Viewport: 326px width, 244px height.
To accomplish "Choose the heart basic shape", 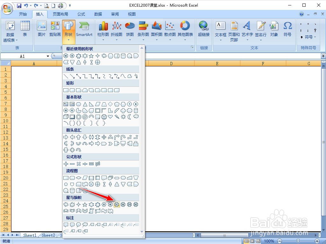I will pos(110,117).
